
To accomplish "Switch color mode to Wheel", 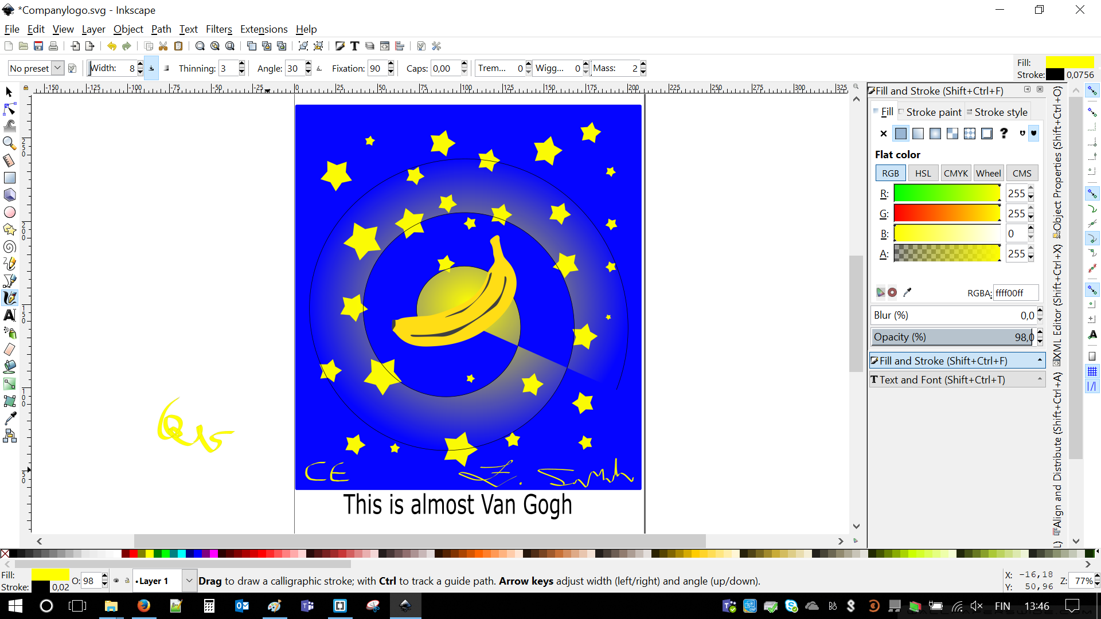I will click(x=989, y=173).
